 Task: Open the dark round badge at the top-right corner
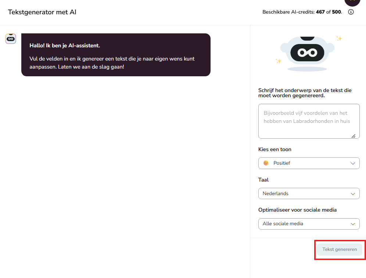pyautogui.click(x=352, y=3)
